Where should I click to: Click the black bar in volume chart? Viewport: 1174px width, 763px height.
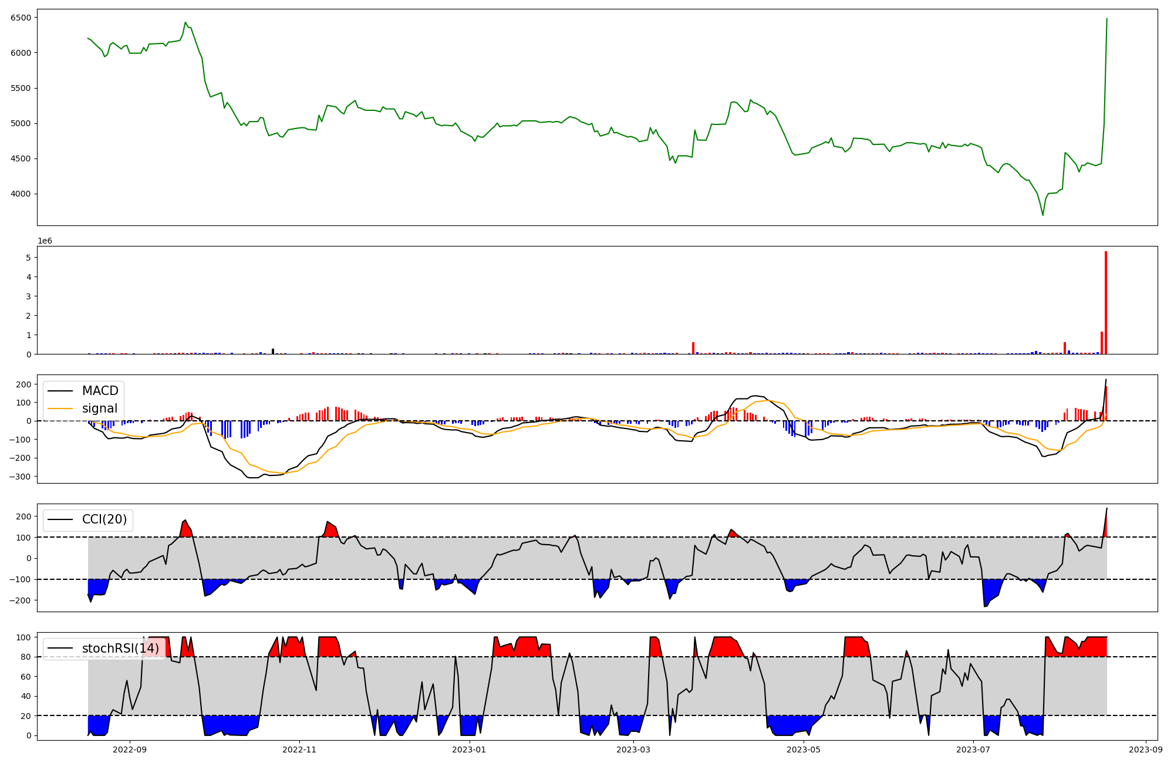coord(273,352)
